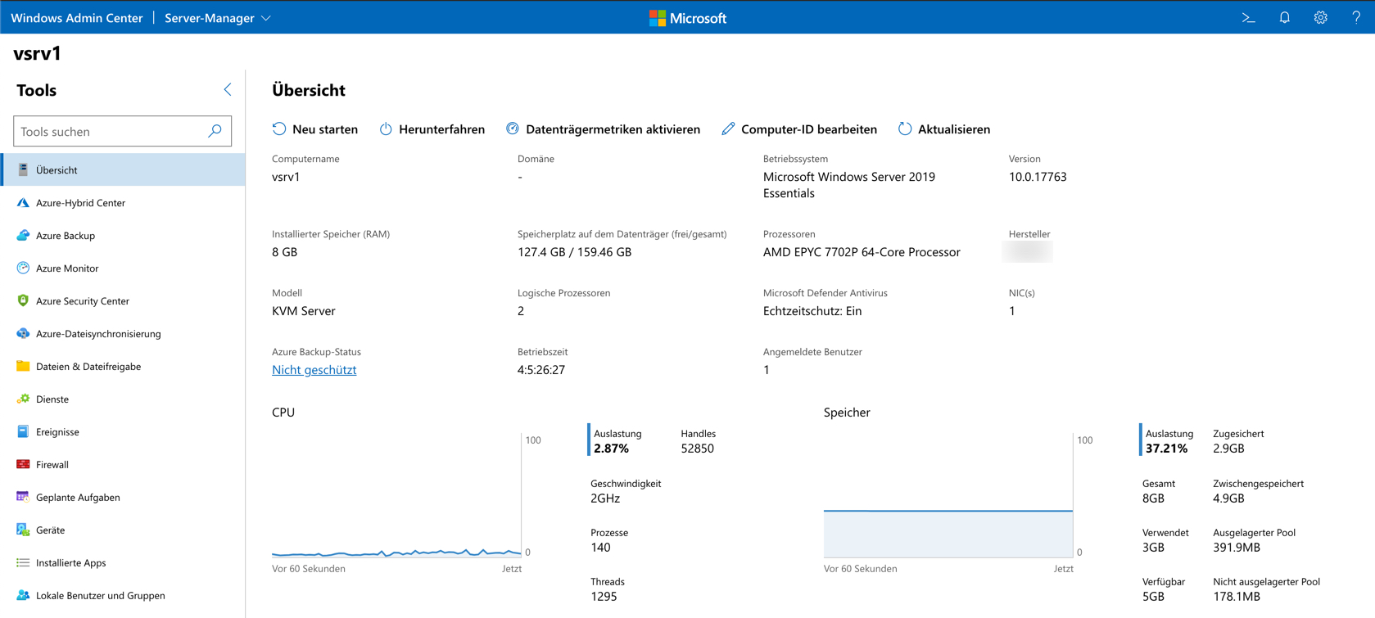Click the Geplante Aufgaben calendar icon
Viewport: 1375px width, 618px height.
click(23, 497)
